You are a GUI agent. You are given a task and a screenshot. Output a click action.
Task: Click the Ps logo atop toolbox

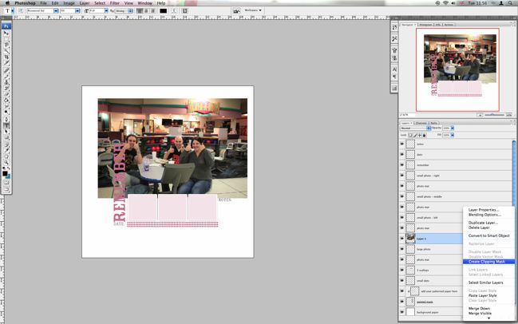6,26
